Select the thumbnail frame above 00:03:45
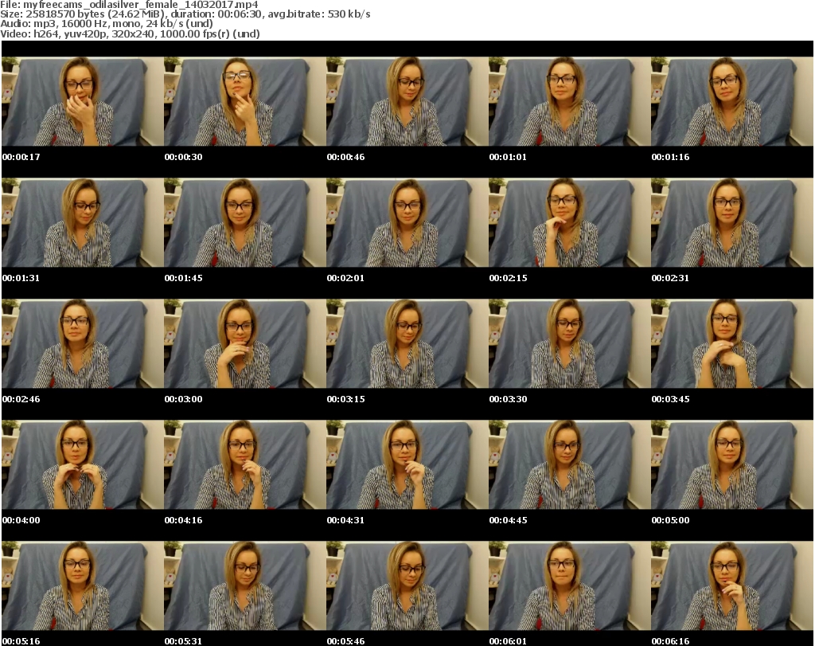 point(732,343)
